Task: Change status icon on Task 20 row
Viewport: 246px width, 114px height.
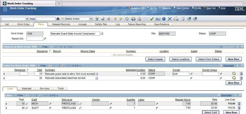Action: 234,78
